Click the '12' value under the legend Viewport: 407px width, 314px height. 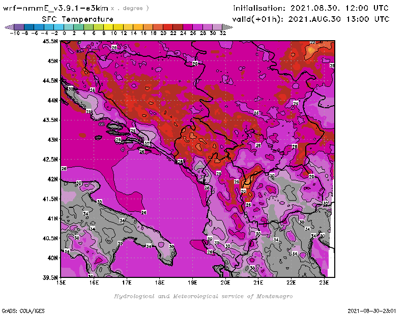click(124, 33)
